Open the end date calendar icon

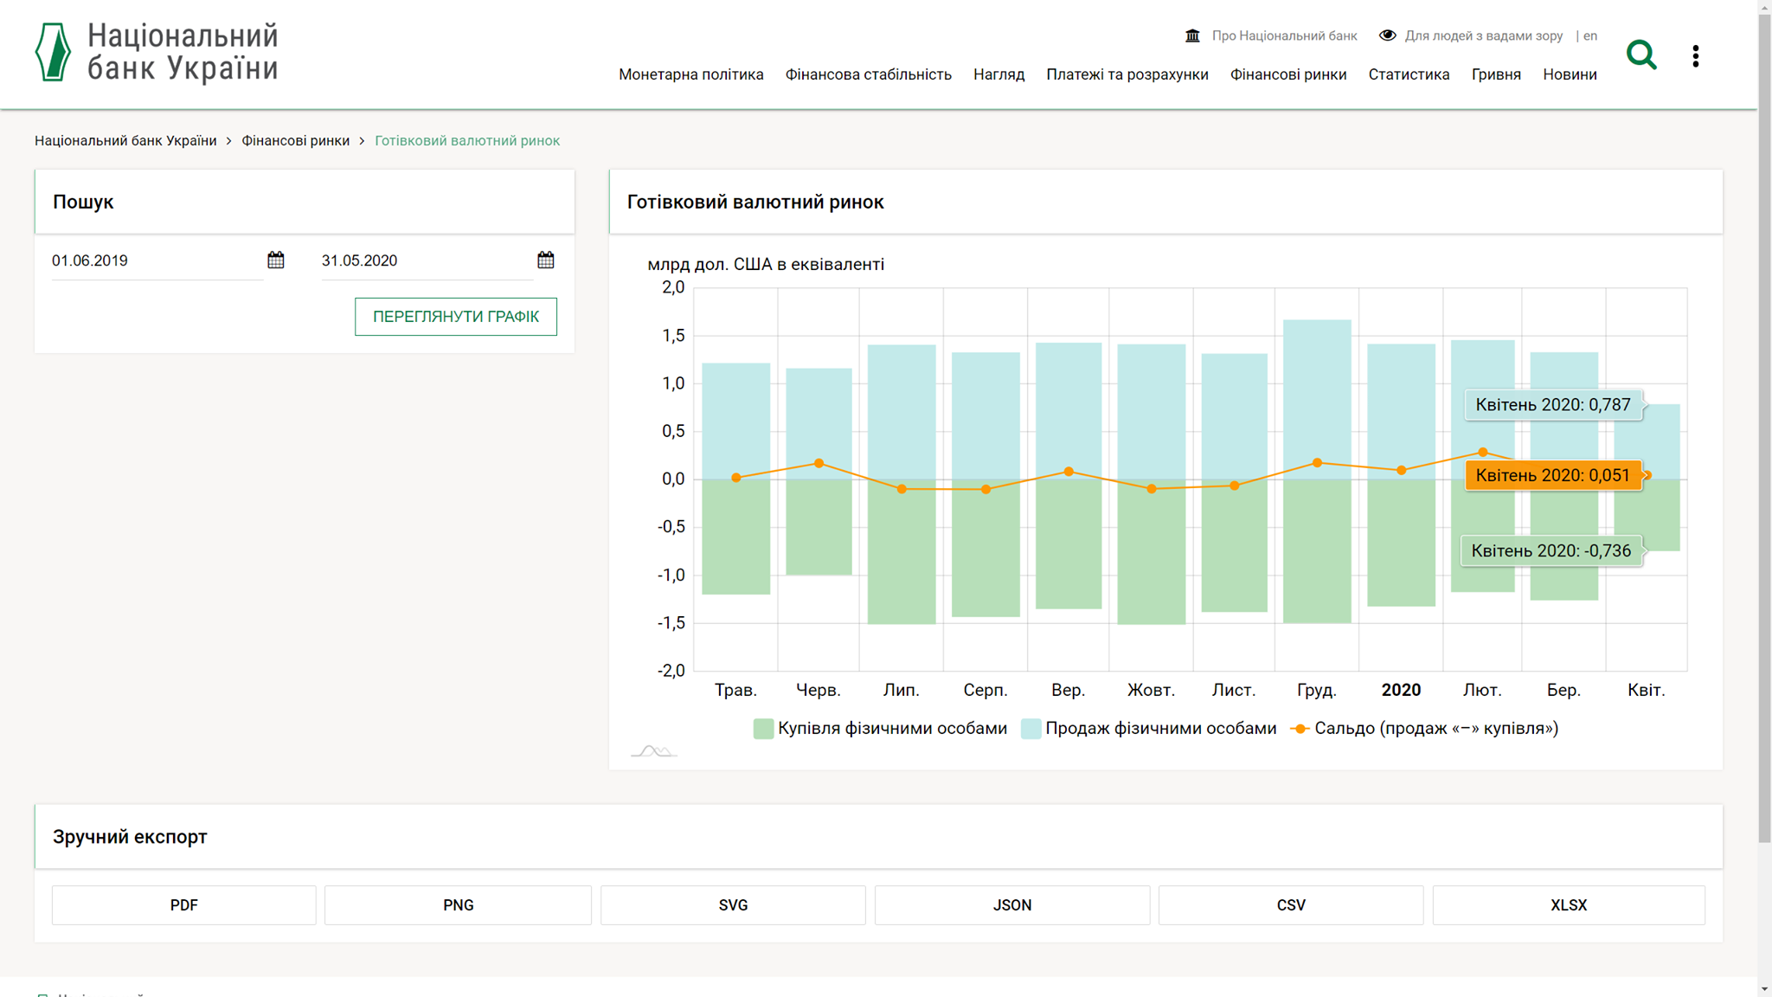tap(546, 260)
